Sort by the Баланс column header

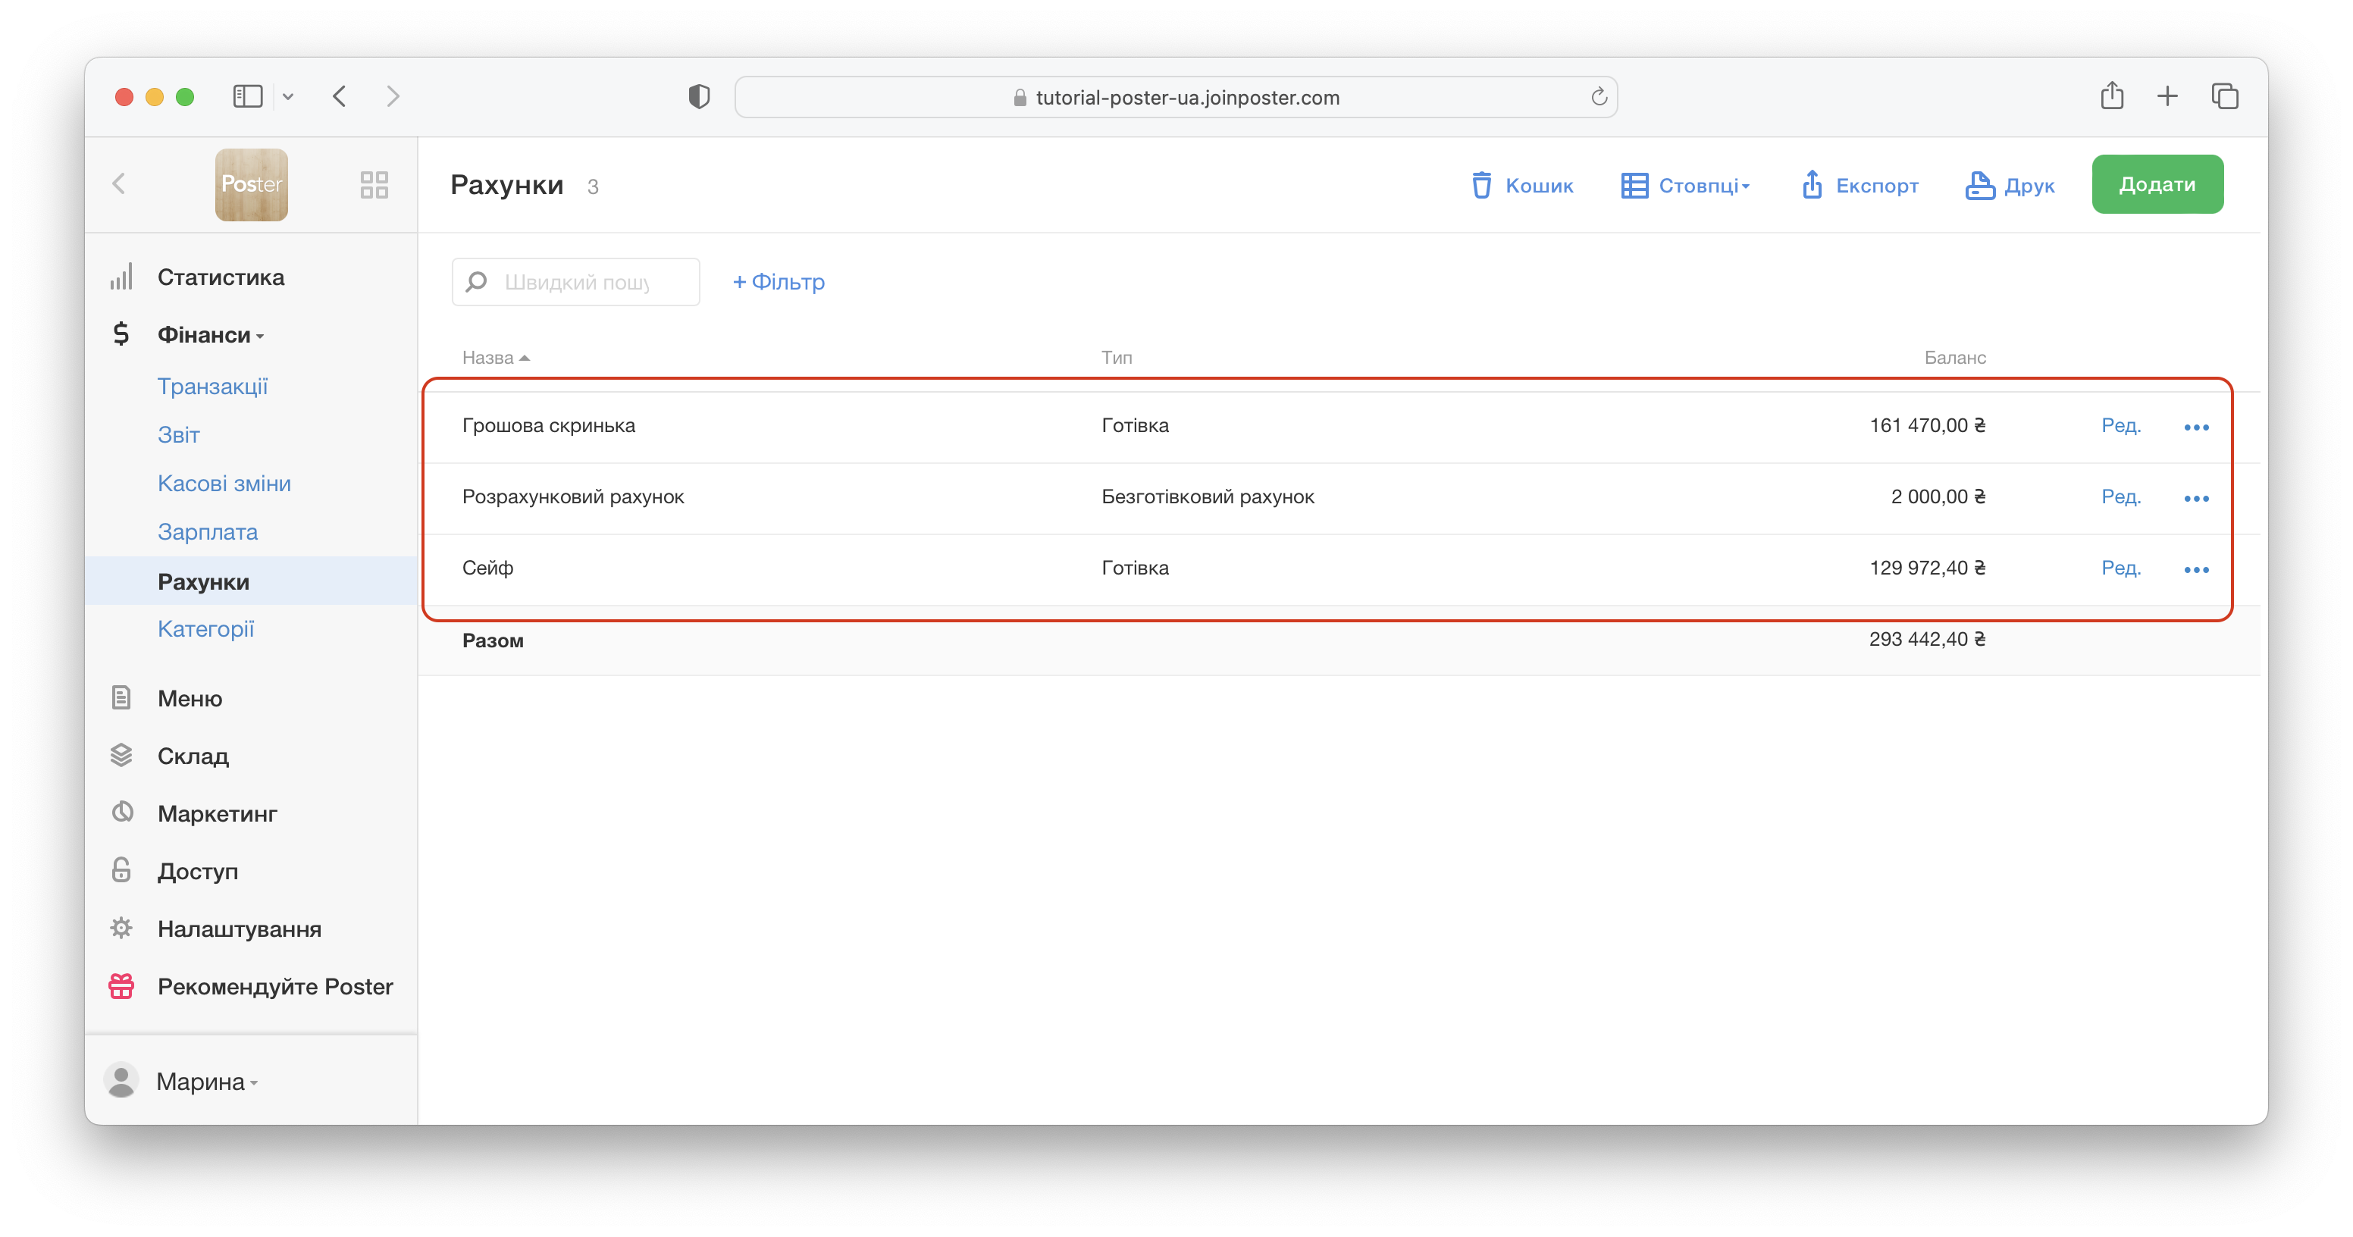point(1955,358)
